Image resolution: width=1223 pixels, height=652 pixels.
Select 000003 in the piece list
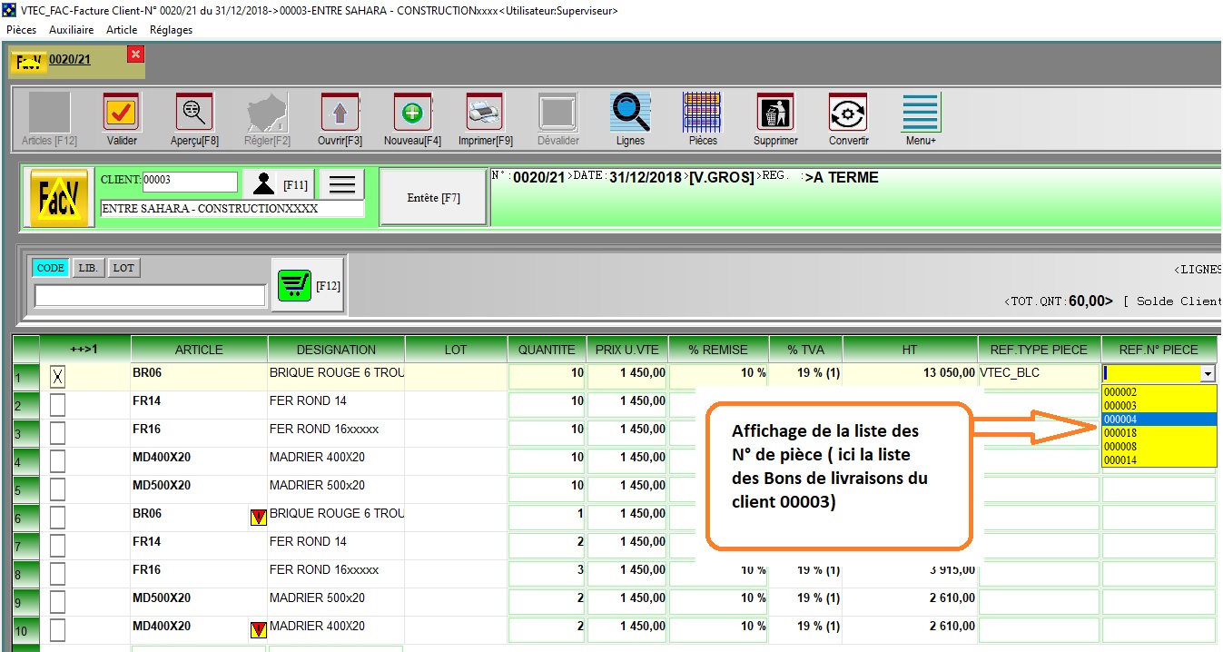click(x=1159, y=406)
